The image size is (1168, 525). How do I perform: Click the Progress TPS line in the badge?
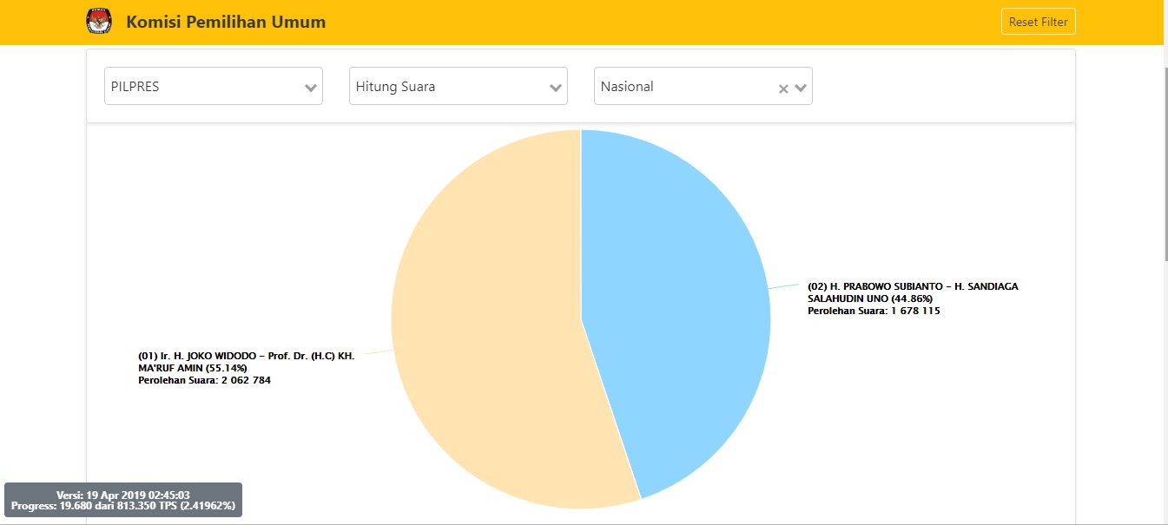[x=123, y=505]
